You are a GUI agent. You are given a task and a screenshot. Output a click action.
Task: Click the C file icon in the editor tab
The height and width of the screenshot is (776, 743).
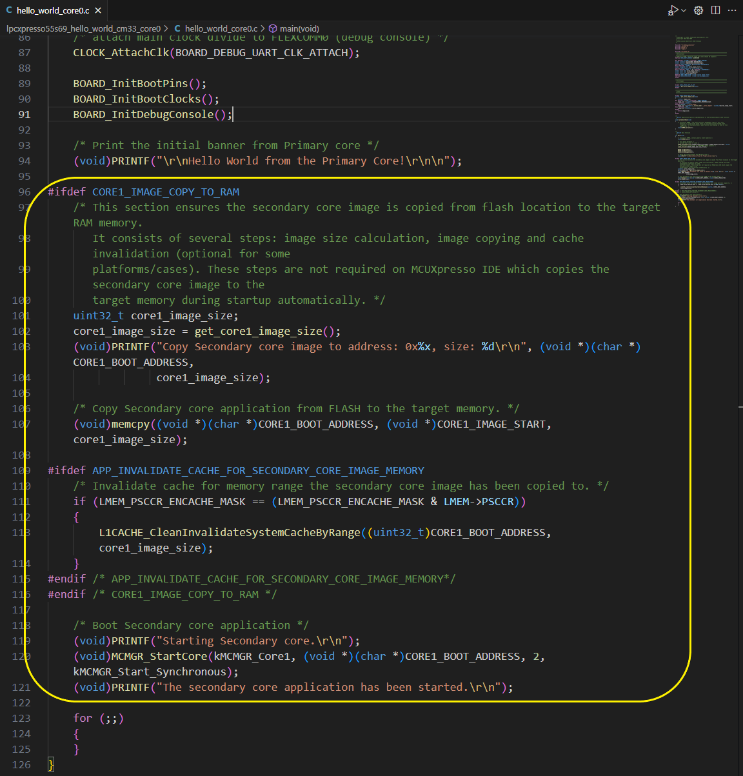(x=9, y=10)
